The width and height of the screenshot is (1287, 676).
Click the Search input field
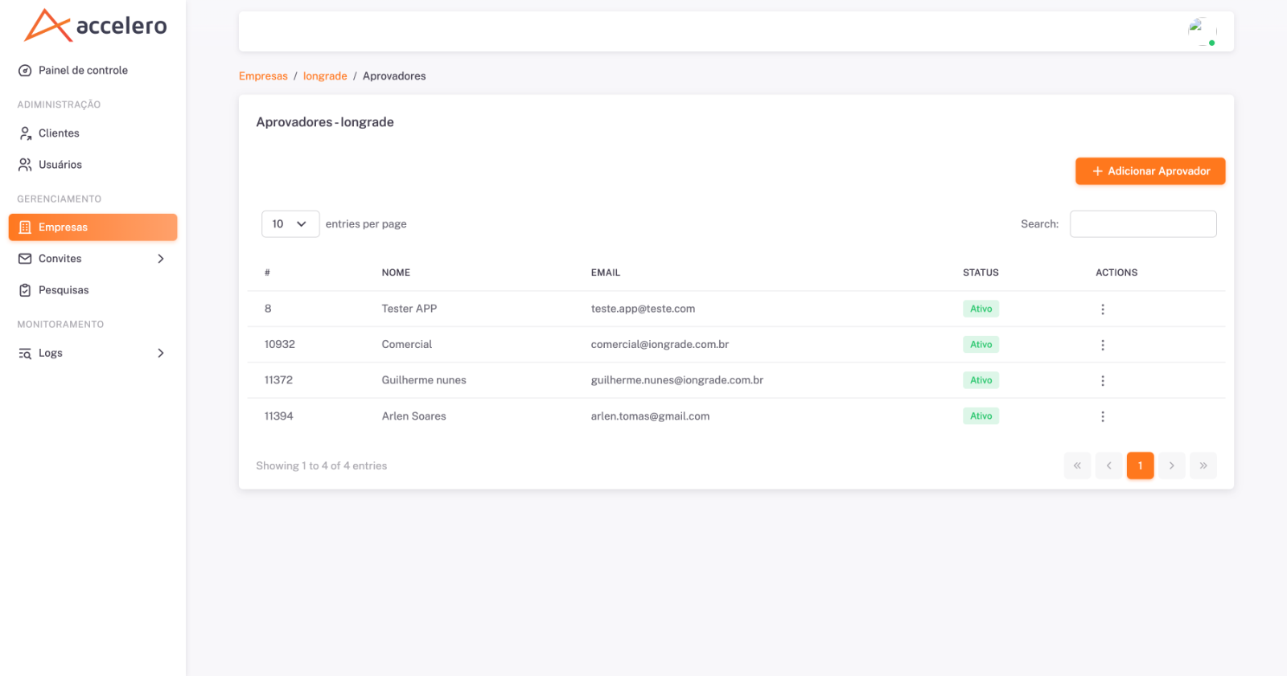pyautogui.click(x=1143, y=224)
